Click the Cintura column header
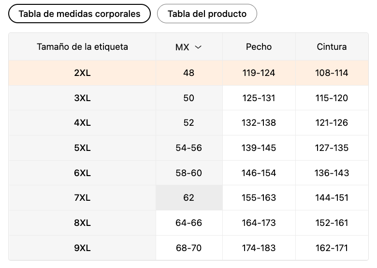 click(x=332, y=47)
